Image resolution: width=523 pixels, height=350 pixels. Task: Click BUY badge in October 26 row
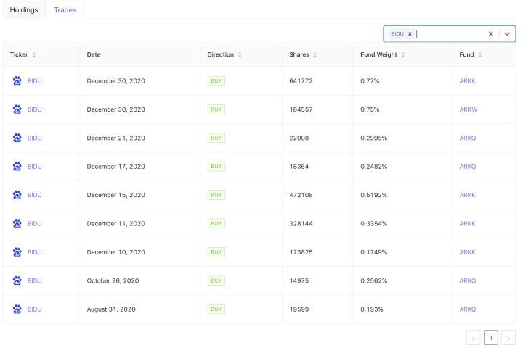click(216, 281)
